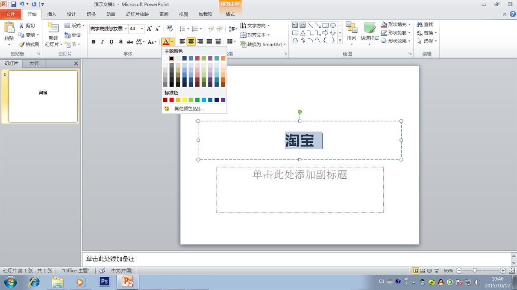Open the Shape Fill (形状填充) dropdown
Image resolution: width=517 pixels, height=290 pixels.
pyautogui.click(x=396, y=25)
